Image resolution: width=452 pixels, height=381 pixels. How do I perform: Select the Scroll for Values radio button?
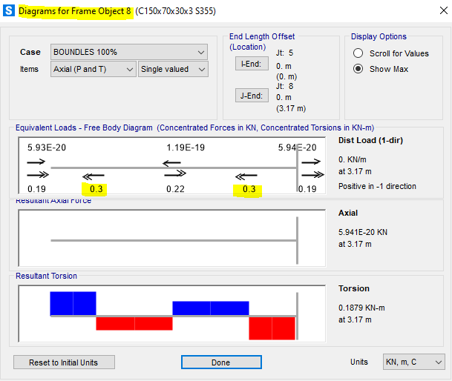click(358, 53)
